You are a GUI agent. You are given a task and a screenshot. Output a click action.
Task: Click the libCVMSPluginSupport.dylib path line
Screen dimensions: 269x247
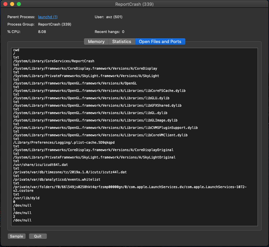106,128
